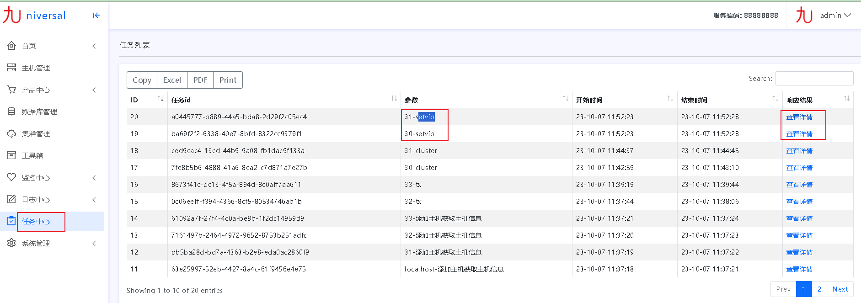Click the heart icon for 监控中心
Viewport: 861px width, 303px height.
click(x=11, y=177)
